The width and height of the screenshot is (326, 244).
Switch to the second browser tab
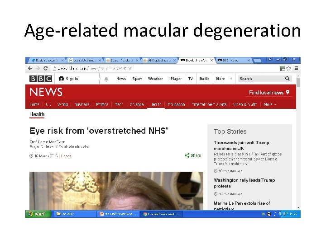click(85, 61)
